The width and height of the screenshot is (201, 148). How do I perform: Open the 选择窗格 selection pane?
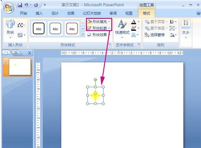coord(154,35)
